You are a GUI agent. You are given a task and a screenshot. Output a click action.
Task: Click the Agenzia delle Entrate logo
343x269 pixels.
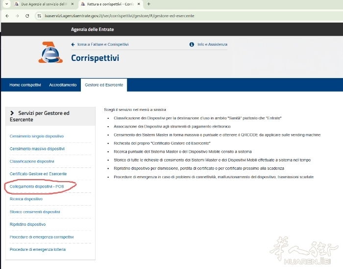point(50,53)
